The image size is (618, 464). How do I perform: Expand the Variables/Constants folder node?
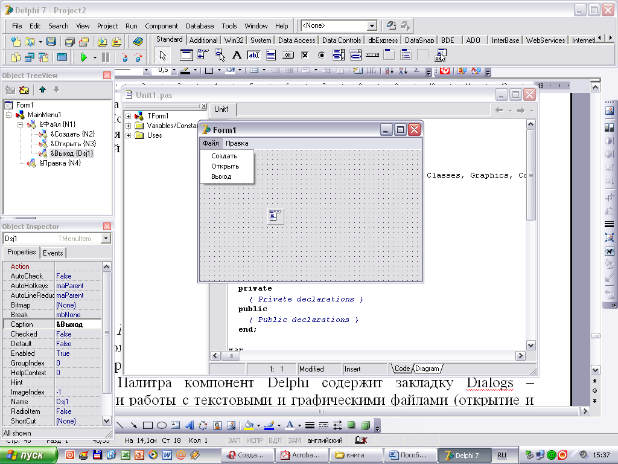coord(128,126)
